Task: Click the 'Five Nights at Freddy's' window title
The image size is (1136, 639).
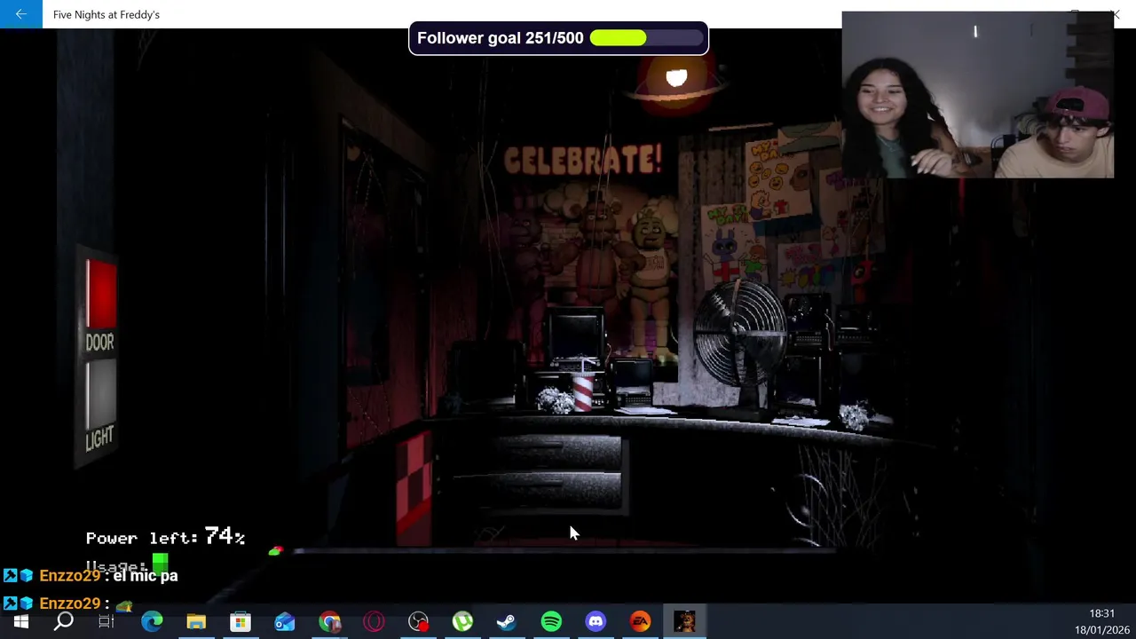Action: [x=106, y=14]
